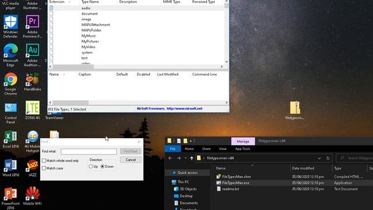Select TeamViewer desktop shortcut
373x210 pixels.
[54, 116]
